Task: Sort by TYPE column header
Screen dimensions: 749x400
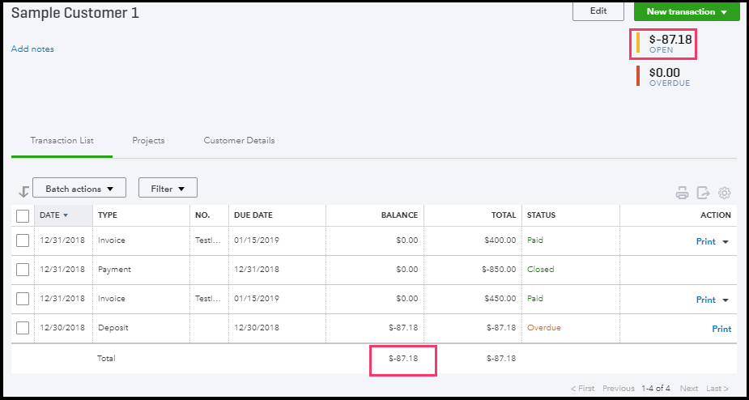Action: click(108, 215)
